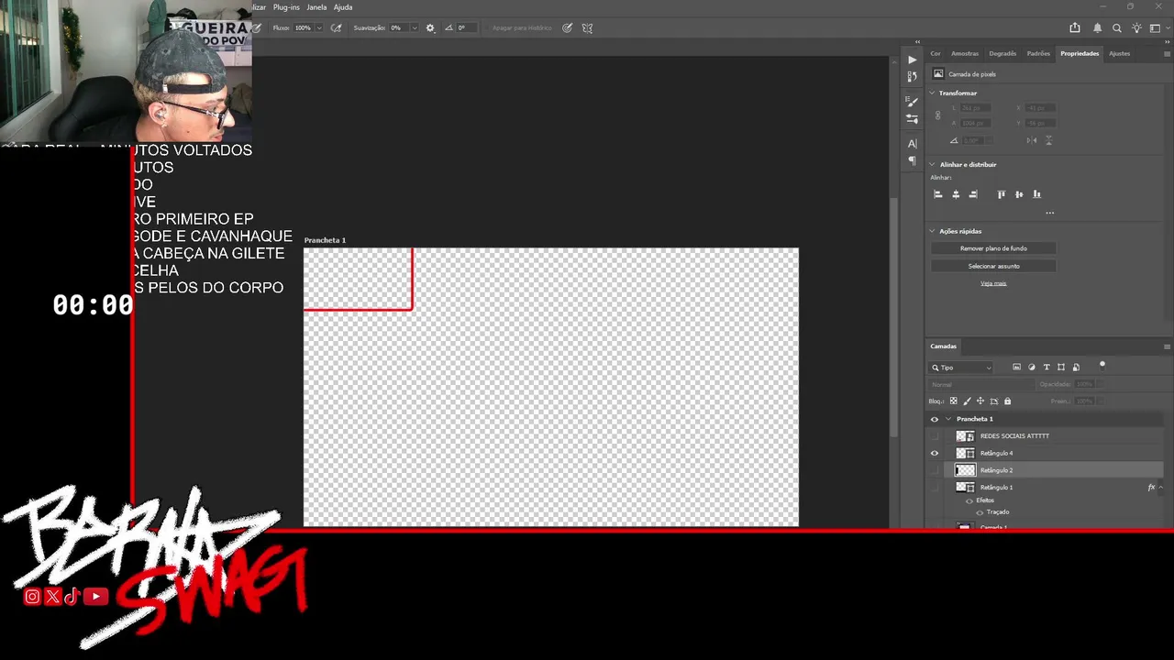Toggle lock position move icon
The width and height of the screenshot is (1174, 660).
[980, 401]
